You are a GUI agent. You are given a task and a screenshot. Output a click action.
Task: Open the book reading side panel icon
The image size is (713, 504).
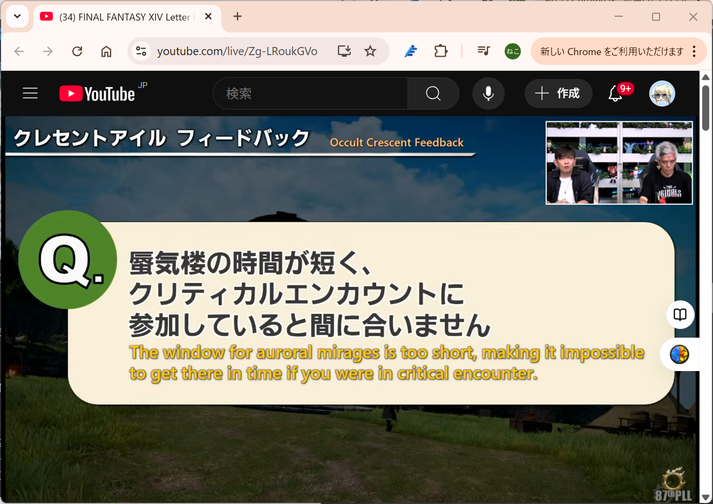click(680, 314)
